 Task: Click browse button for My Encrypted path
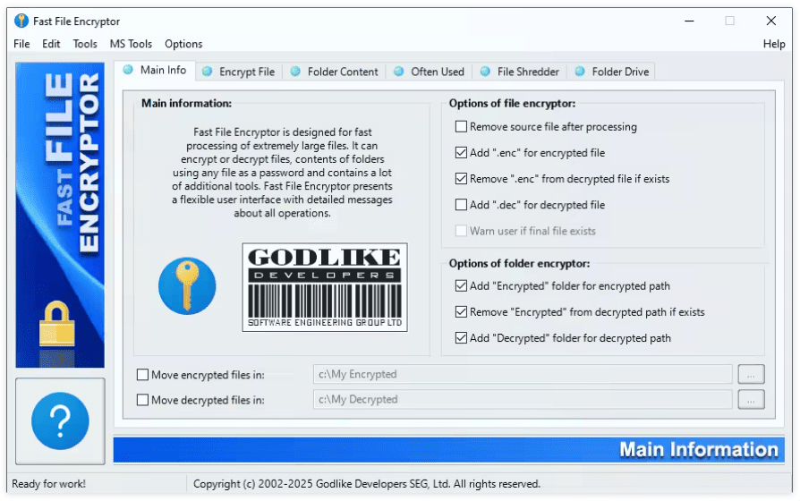751,375
